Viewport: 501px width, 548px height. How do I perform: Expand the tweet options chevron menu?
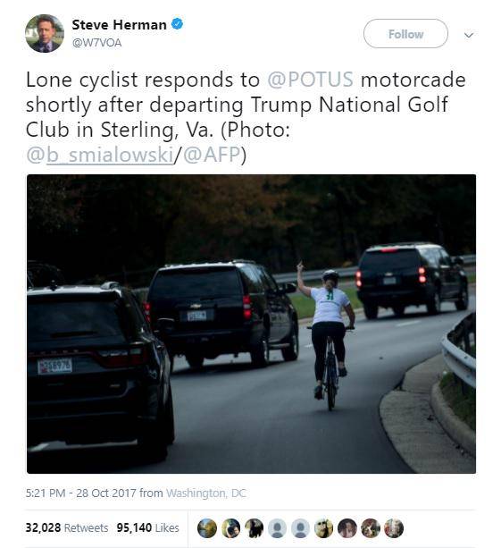pos(469,35)
